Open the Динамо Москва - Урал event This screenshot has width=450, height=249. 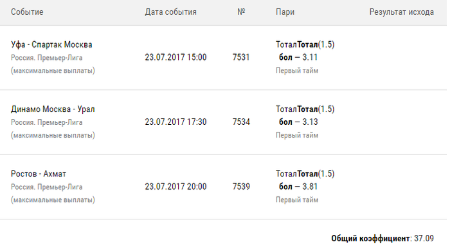click(x=53, y=109)
